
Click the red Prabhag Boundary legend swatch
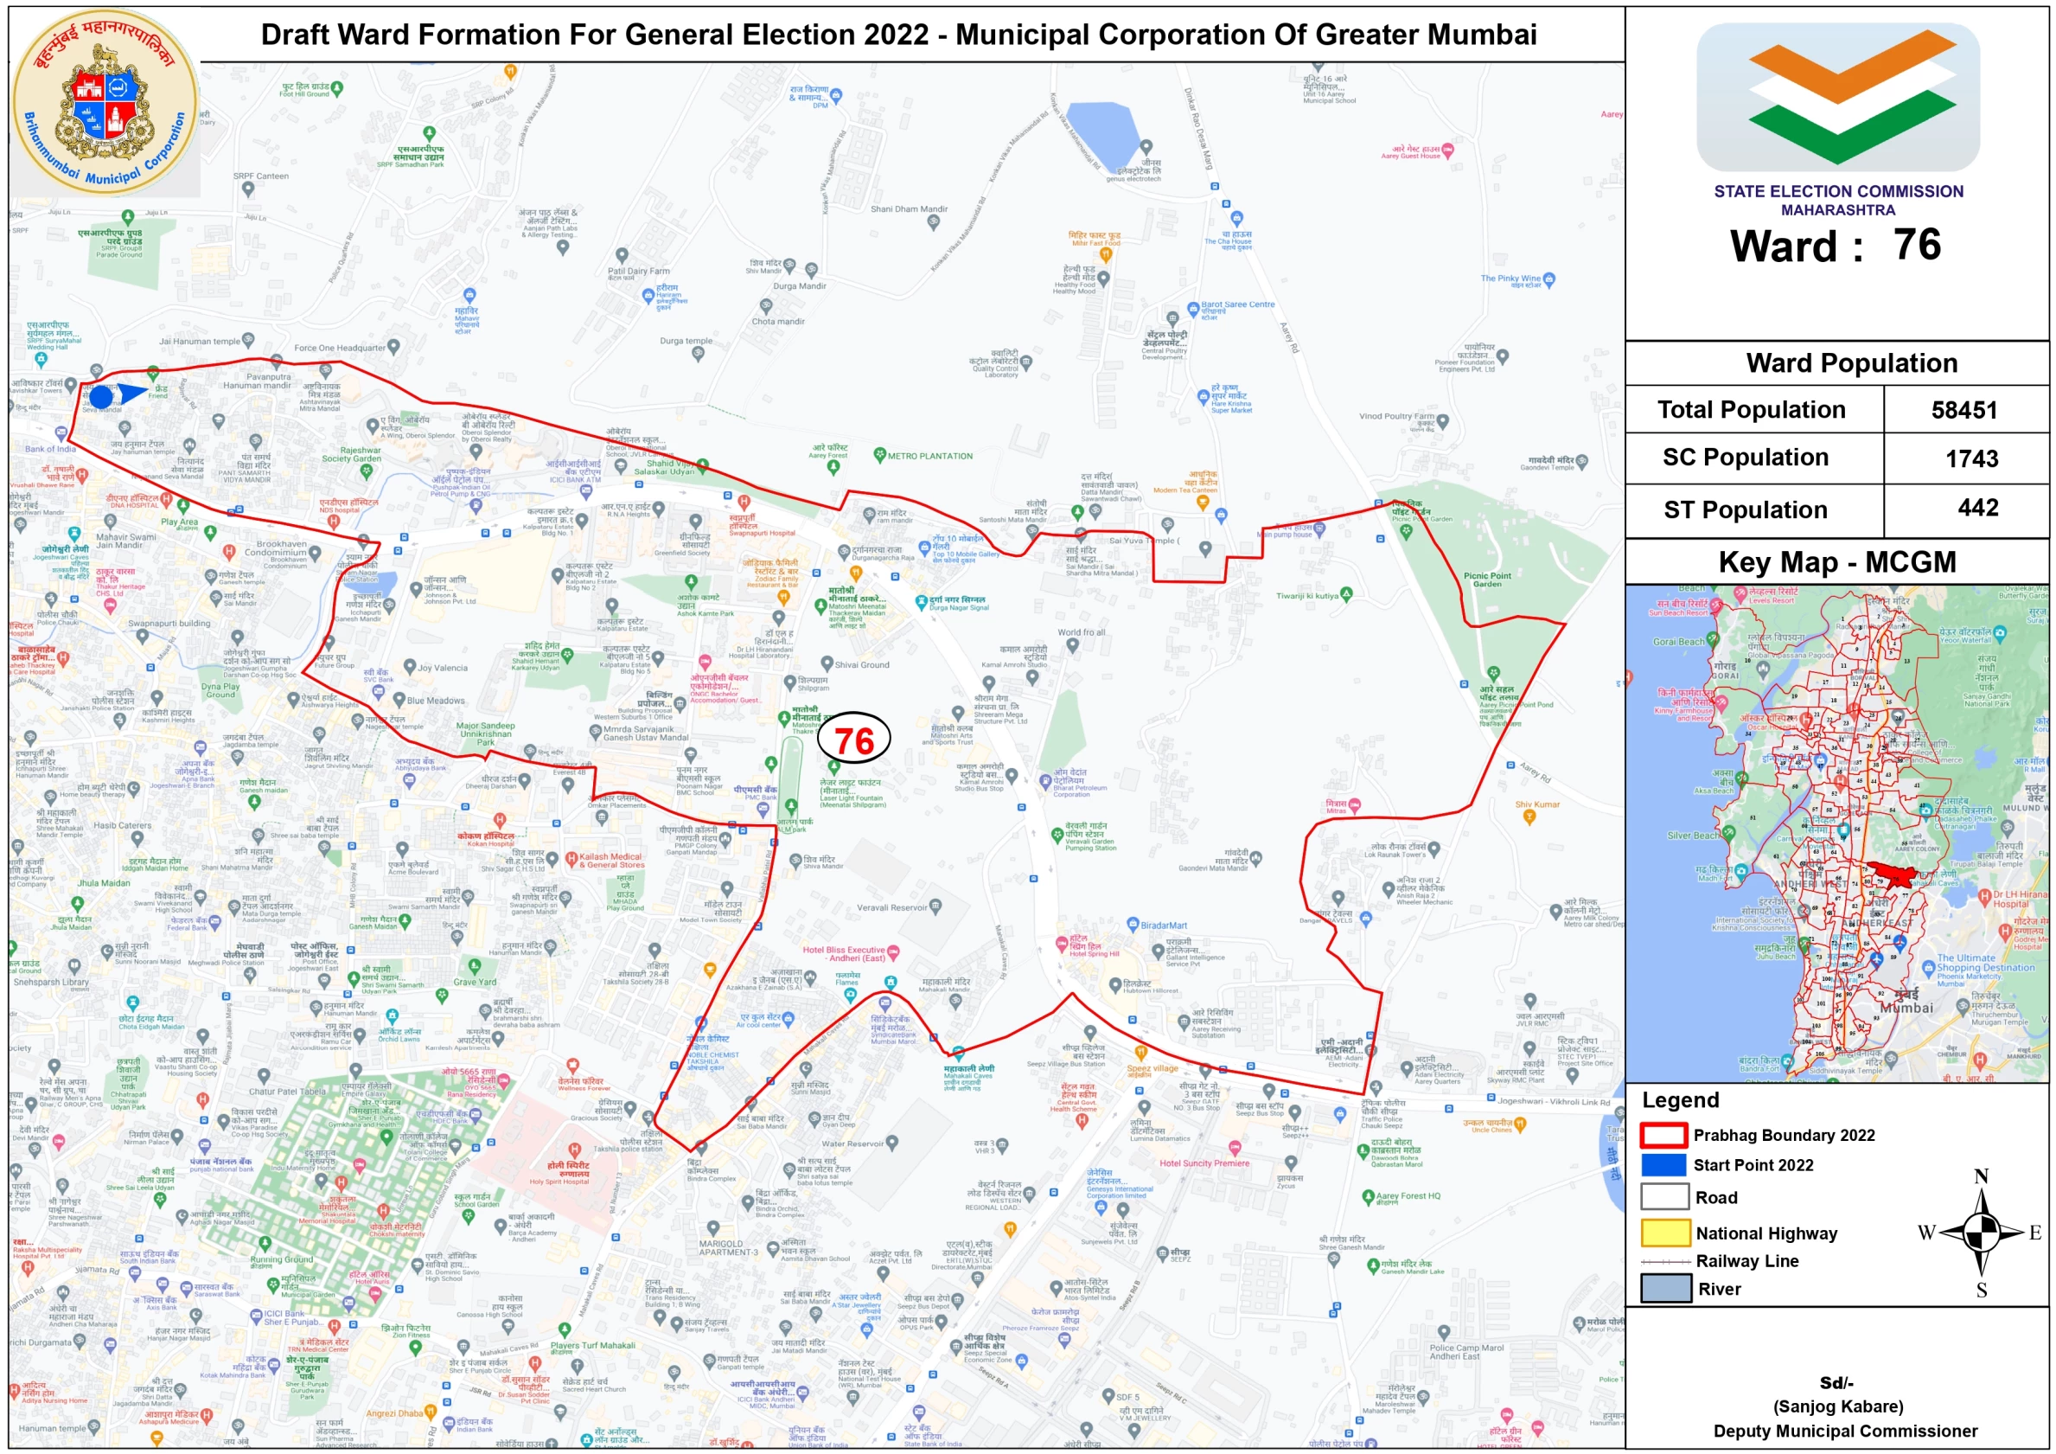pyautogui.click(x=1663, y=1135)
